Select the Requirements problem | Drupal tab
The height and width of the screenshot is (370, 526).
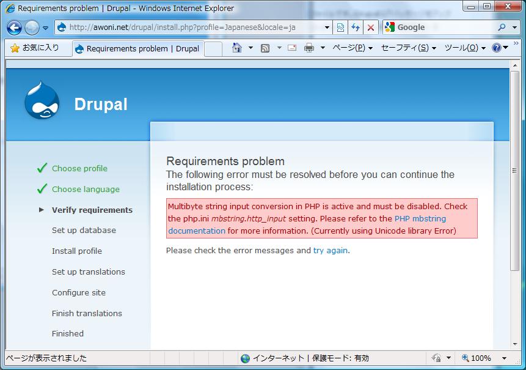point(138,49)
